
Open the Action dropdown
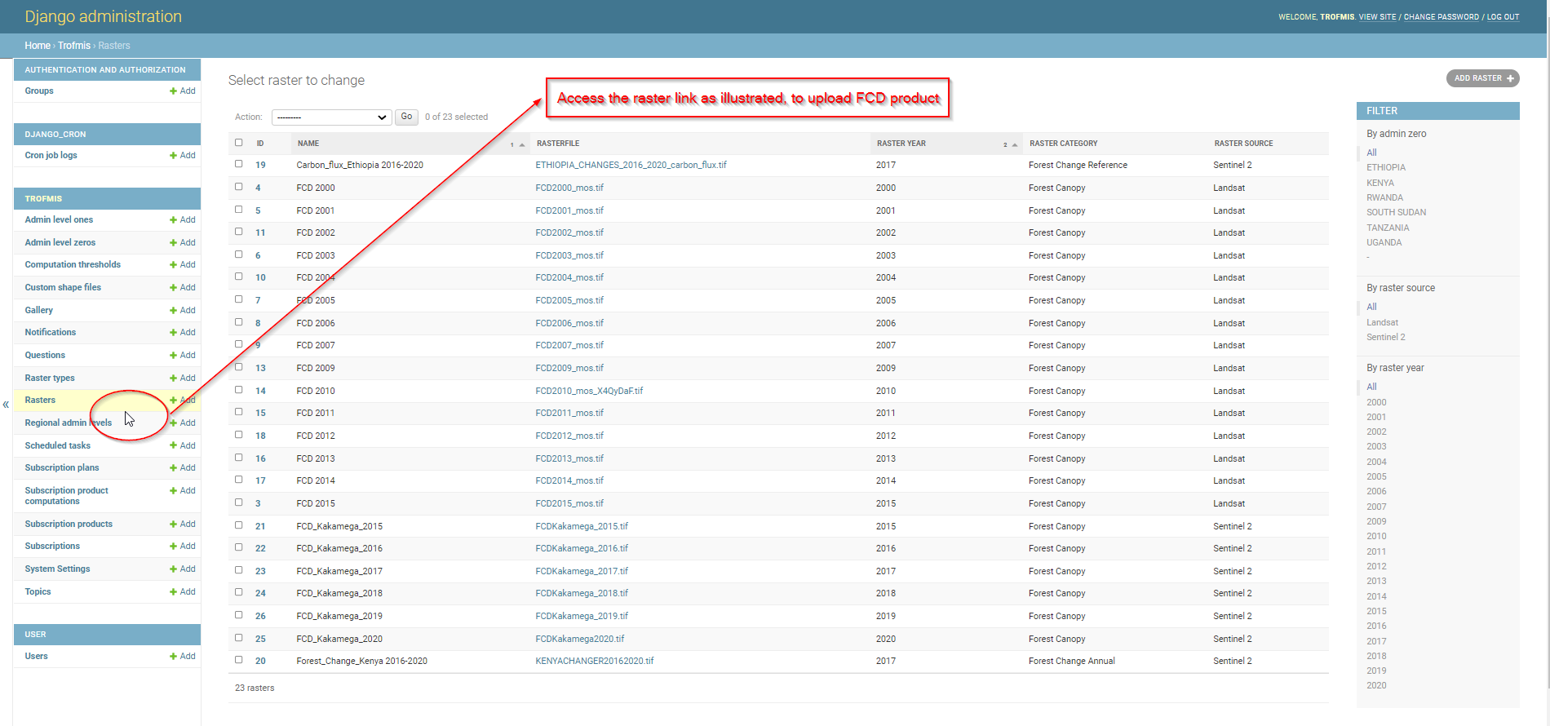(331, 117)
